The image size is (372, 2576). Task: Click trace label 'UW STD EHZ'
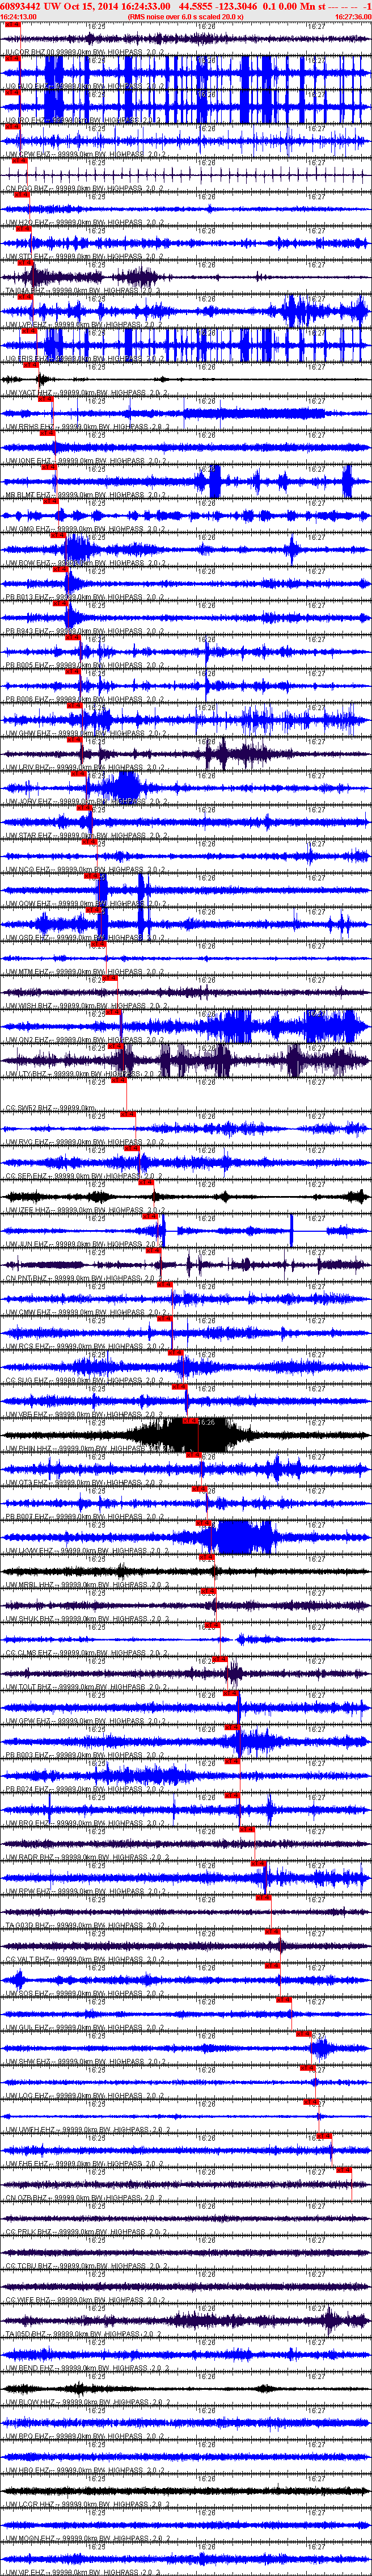coord(26,256)
